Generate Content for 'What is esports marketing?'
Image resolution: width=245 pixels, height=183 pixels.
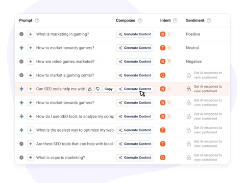(x=135, y=158)
